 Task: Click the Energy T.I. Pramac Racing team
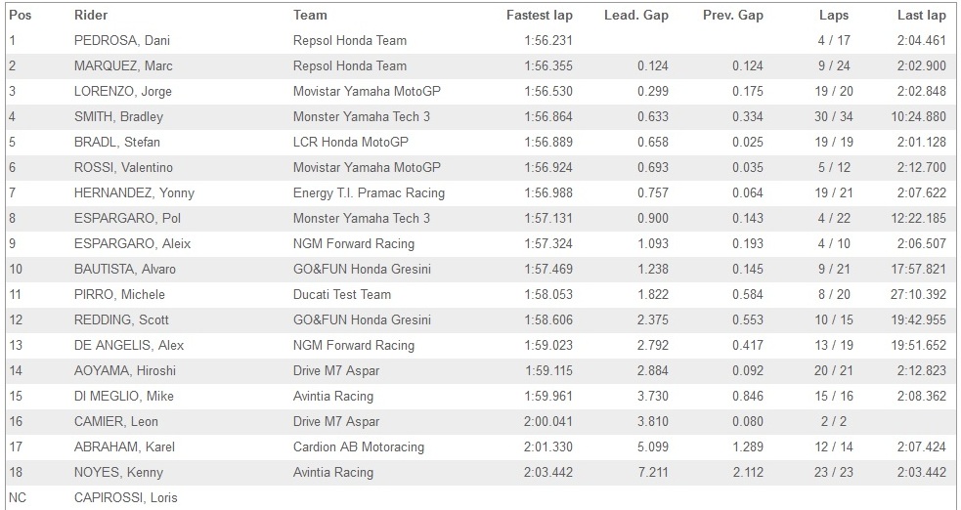tap(369, 193)
